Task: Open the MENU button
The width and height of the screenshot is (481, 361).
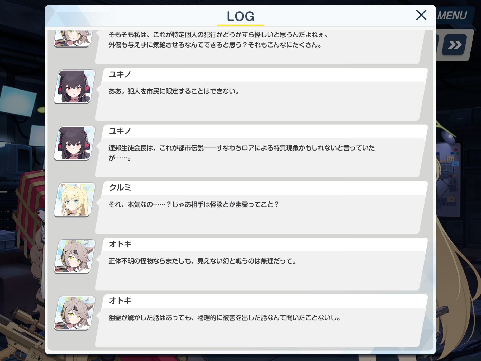Action: [x=452, y=15]
